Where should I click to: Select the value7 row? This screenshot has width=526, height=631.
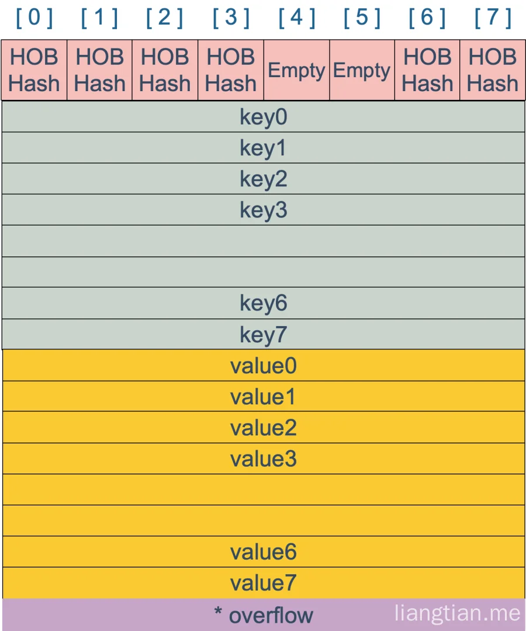264,583
